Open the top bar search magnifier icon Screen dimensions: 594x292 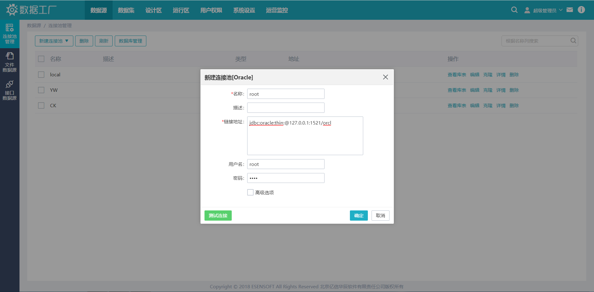coord(514,10)
